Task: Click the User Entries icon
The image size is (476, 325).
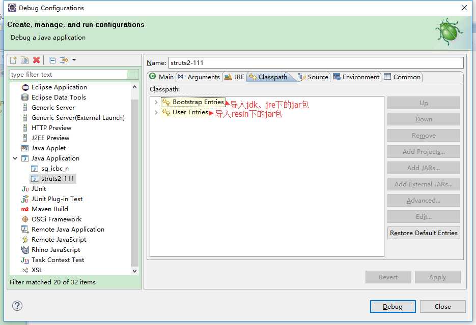Action: [x=166, y=112]
